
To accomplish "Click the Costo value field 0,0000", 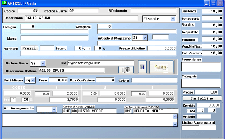I will [x=17, y=93].
